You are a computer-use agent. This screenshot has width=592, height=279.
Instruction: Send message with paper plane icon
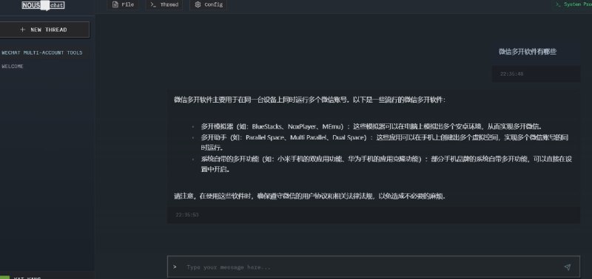pyautogui.click(x=567, y=267)
